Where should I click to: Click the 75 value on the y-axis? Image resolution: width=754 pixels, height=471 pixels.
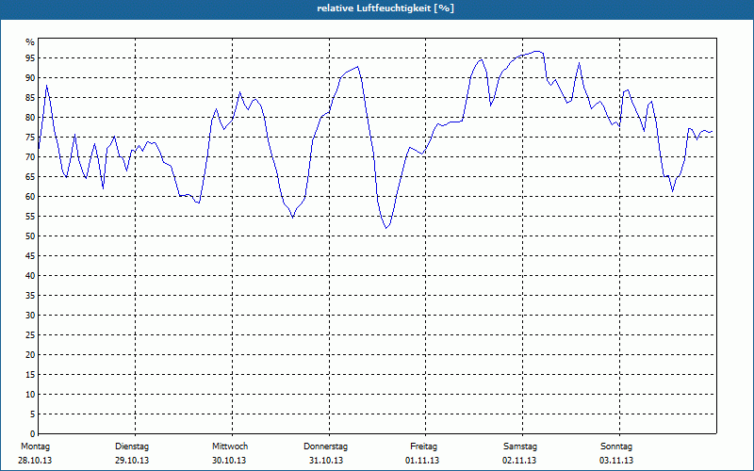tap(30, 137)
